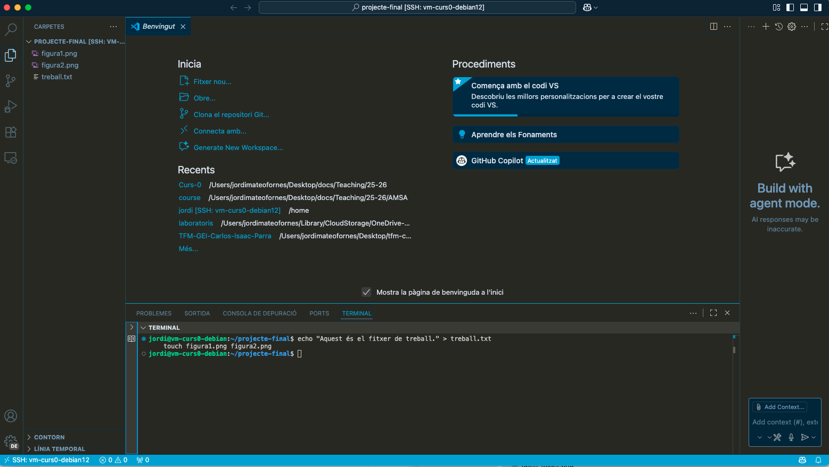Maximize the terminal panel size

pyautogui.click(x=713, y=313)
